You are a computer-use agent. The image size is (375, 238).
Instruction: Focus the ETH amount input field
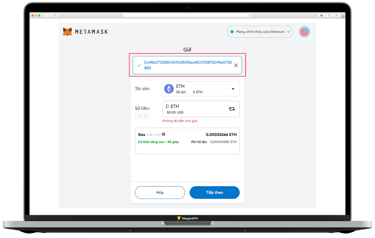point(201,109)
